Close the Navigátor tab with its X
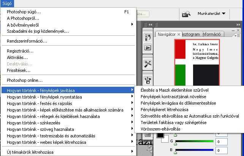Viewport: 244px width, 156px height. tap(179, 34)
